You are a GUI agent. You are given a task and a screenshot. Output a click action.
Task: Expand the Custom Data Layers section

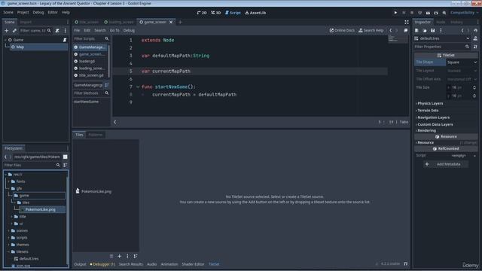tap(435, 125)
